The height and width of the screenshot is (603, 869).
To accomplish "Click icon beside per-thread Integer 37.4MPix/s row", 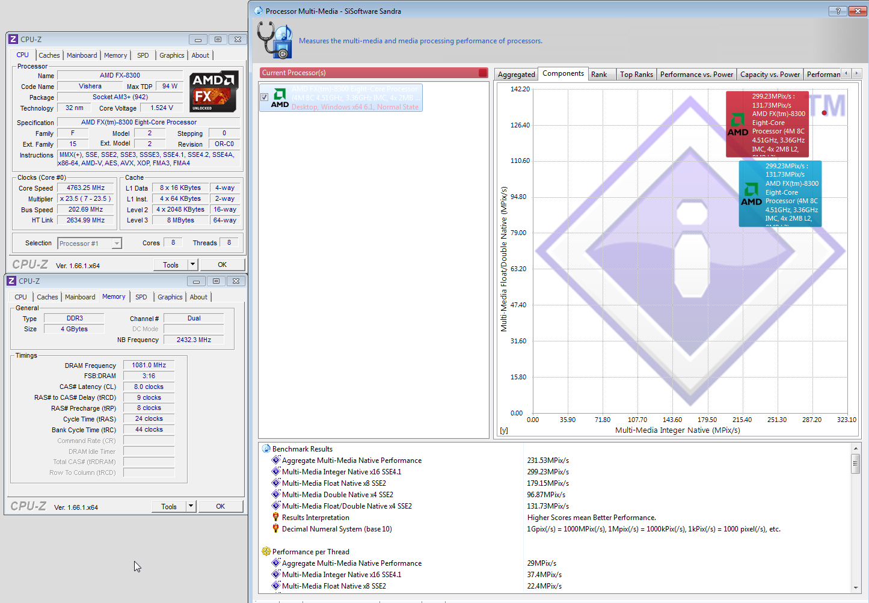I will pos(276,574).
